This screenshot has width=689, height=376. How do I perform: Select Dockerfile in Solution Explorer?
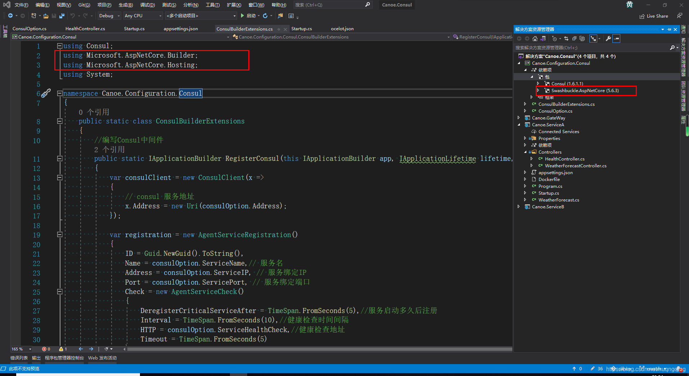click(x=549, y=180)
